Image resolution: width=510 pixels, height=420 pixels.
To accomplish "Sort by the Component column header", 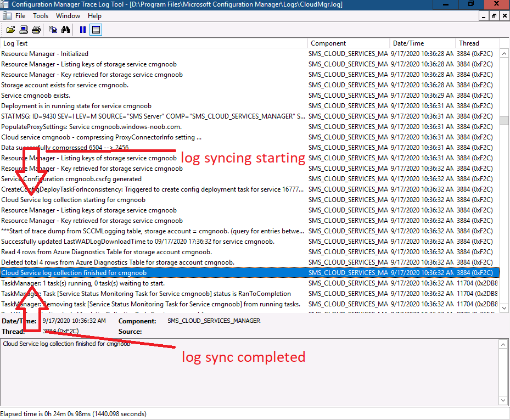I will click(x=349, y=43).
